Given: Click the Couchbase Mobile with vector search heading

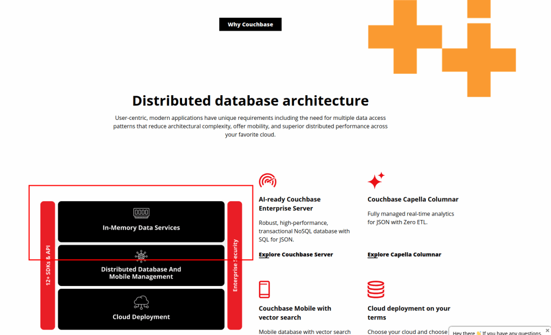Looking at the screenshot, I should [x=295, y=313].
